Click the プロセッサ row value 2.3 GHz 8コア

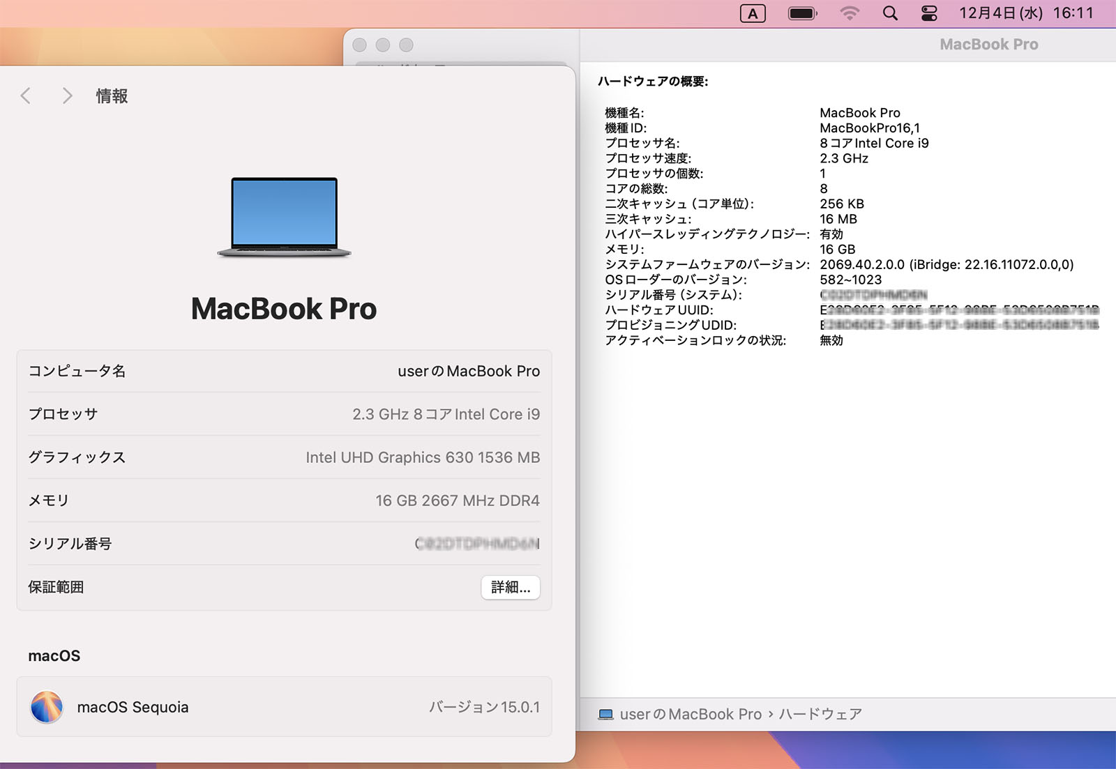[446, 414]
